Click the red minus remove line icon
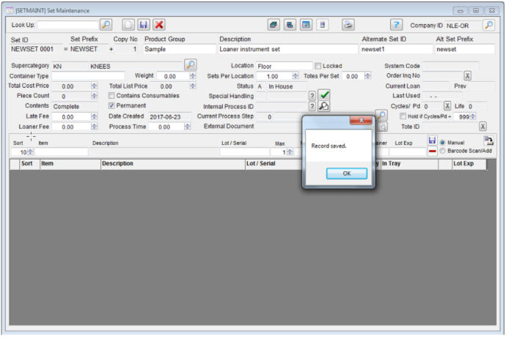Viewport: 506px width, 338px height. 433,150
